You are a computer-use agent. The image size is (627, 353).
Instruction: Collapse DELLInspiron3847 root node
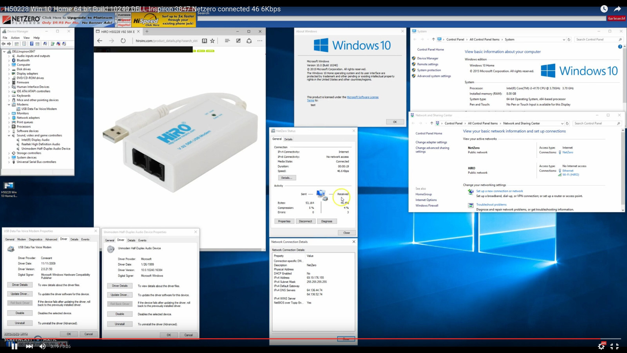[x=4, y=51]
